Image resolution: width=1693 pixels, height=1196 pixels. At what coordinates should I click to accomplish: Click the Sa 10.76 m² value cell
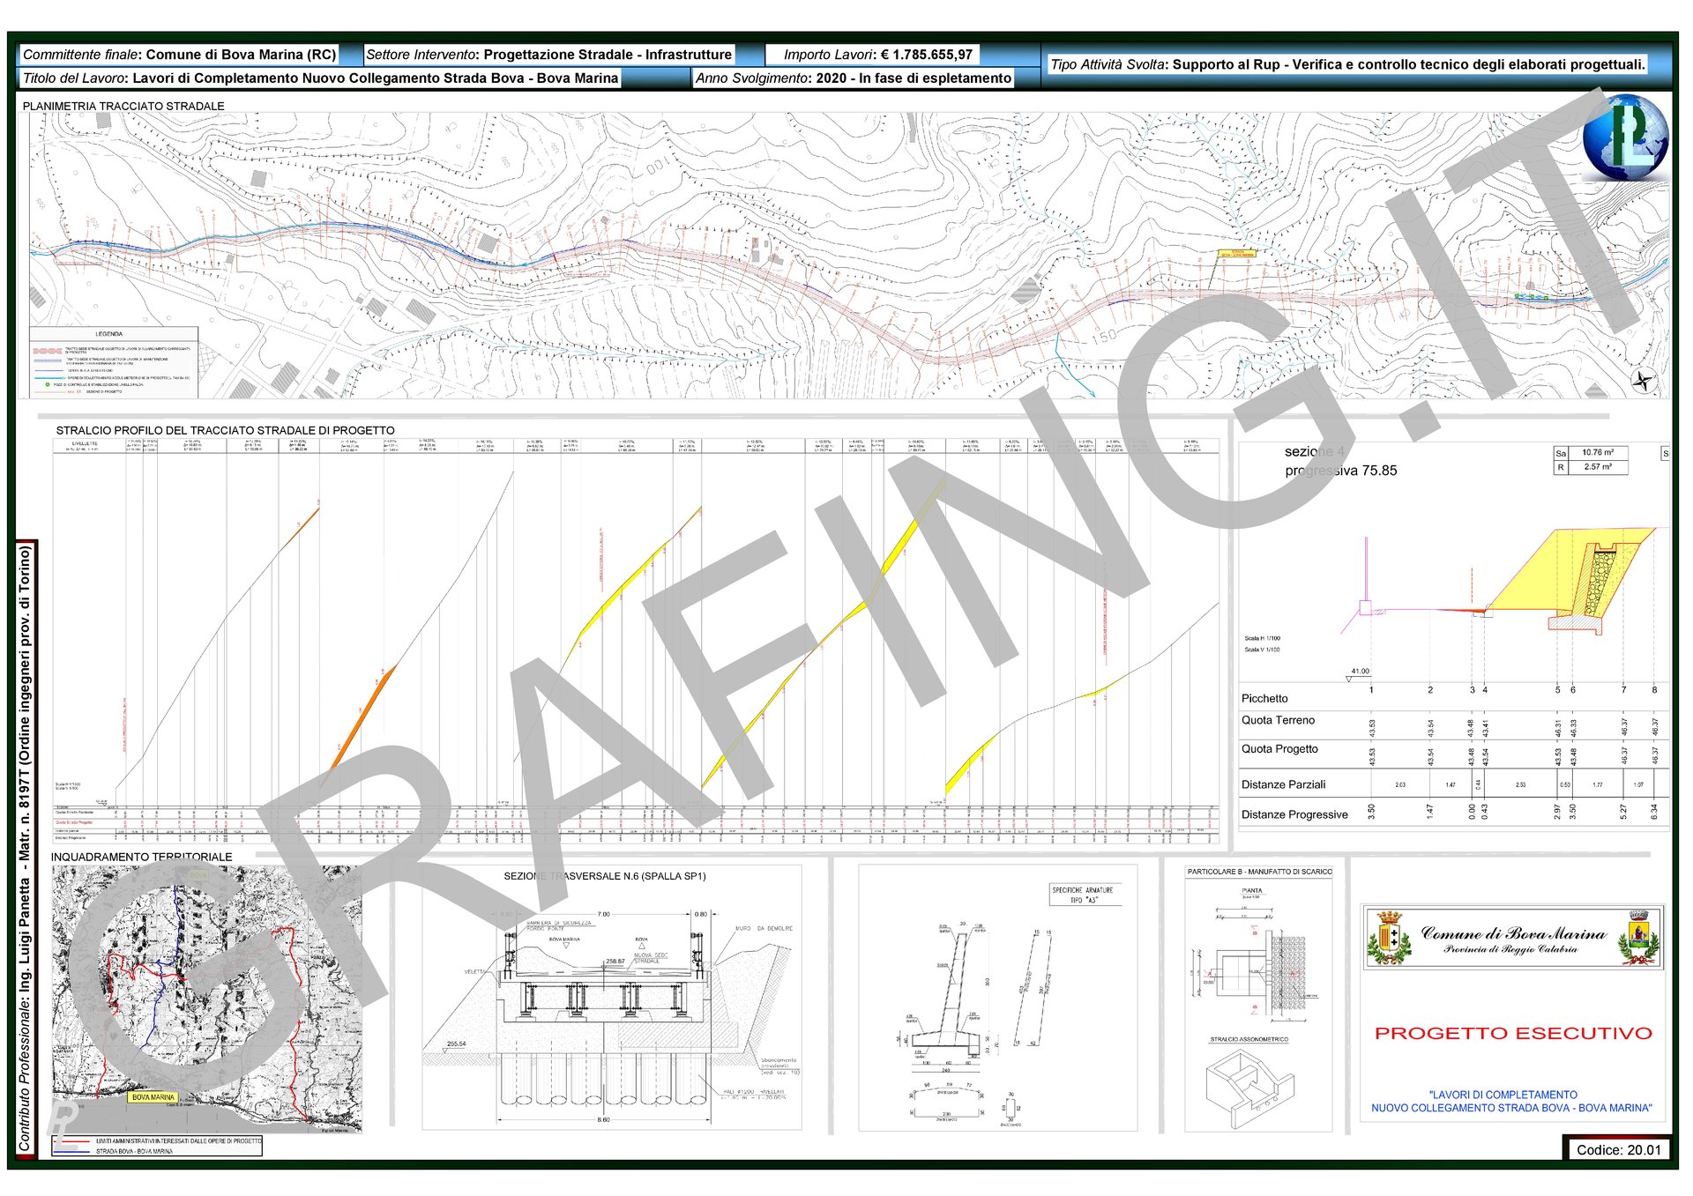[x=1598, y=452]
